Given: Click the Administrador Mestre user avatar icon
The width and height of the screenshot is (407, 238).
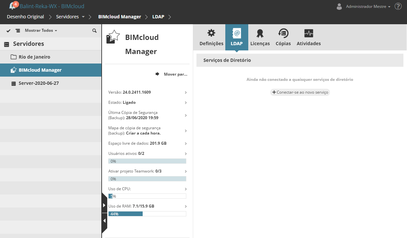Looking at the screenshot, I should pos(339,6).
